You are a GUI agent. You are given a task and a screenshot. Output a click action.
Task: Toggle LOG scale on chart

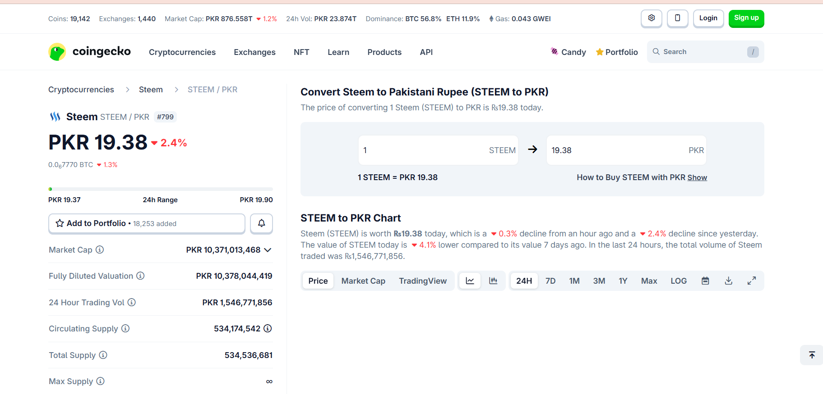(x=678, y=281)
